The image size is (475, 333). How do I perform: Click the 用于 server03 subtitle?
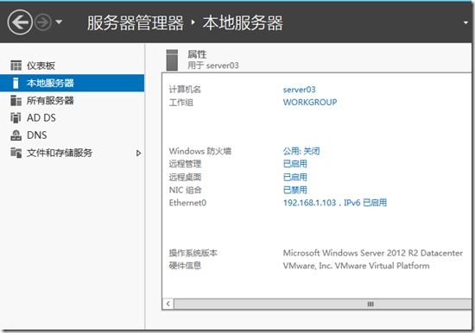point(213,66)
